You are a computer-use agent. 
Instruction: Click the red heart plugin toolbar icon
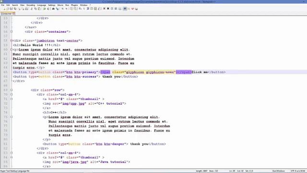coord(132,9)
